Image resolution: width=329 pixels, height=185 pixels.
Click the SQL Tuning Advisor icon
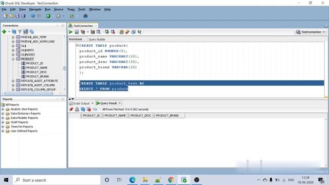pos(98,32)
